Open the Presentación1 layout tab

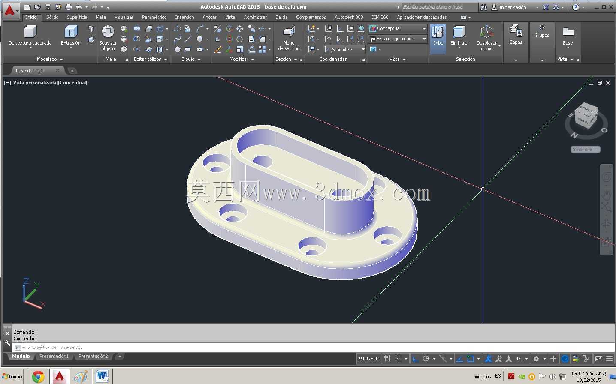(x=54, y=356)
